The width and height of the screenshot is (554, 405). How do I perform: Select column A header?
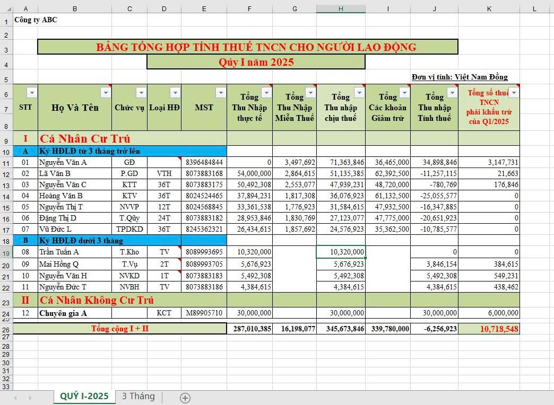pyautogui.click(x=25, y=9)
